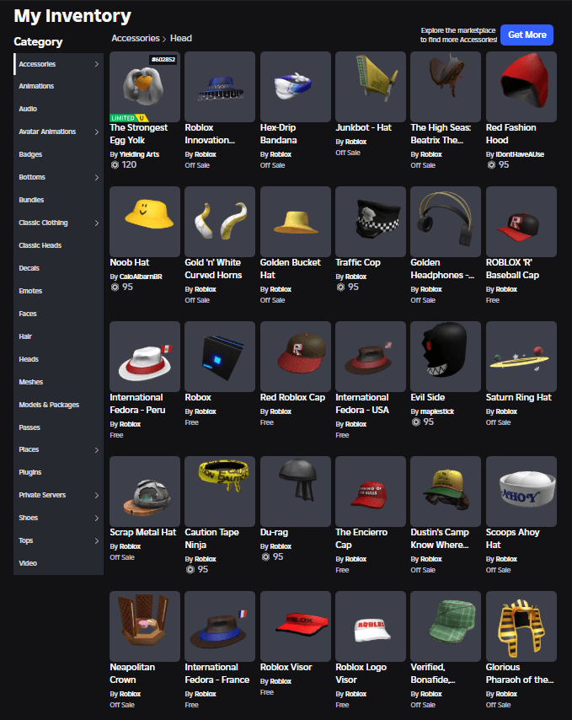
Task: Select the Video category
Action: coord(59,563)
